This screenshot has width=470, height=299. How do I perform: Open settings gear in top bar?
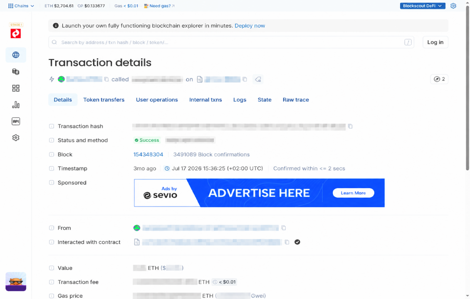pyautogui.click(x=453, y=6)
